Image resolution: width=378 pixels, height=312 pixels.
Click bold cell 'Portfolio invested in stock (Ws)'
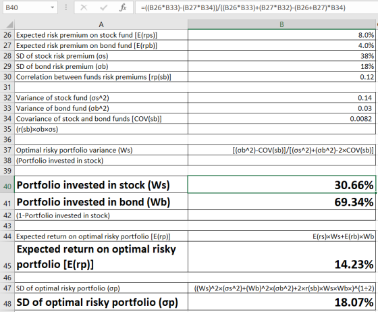(x=101, y=184)
